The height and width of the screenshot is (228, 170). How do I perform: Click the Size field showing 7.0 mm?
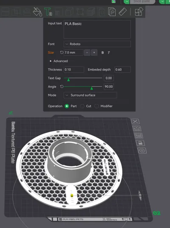(x=74, y=53)
